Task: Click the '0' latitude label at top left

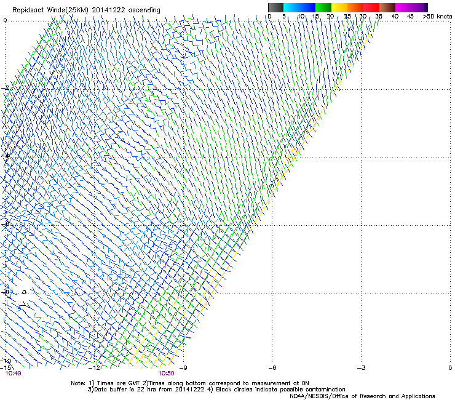Action: coord(5,20)
